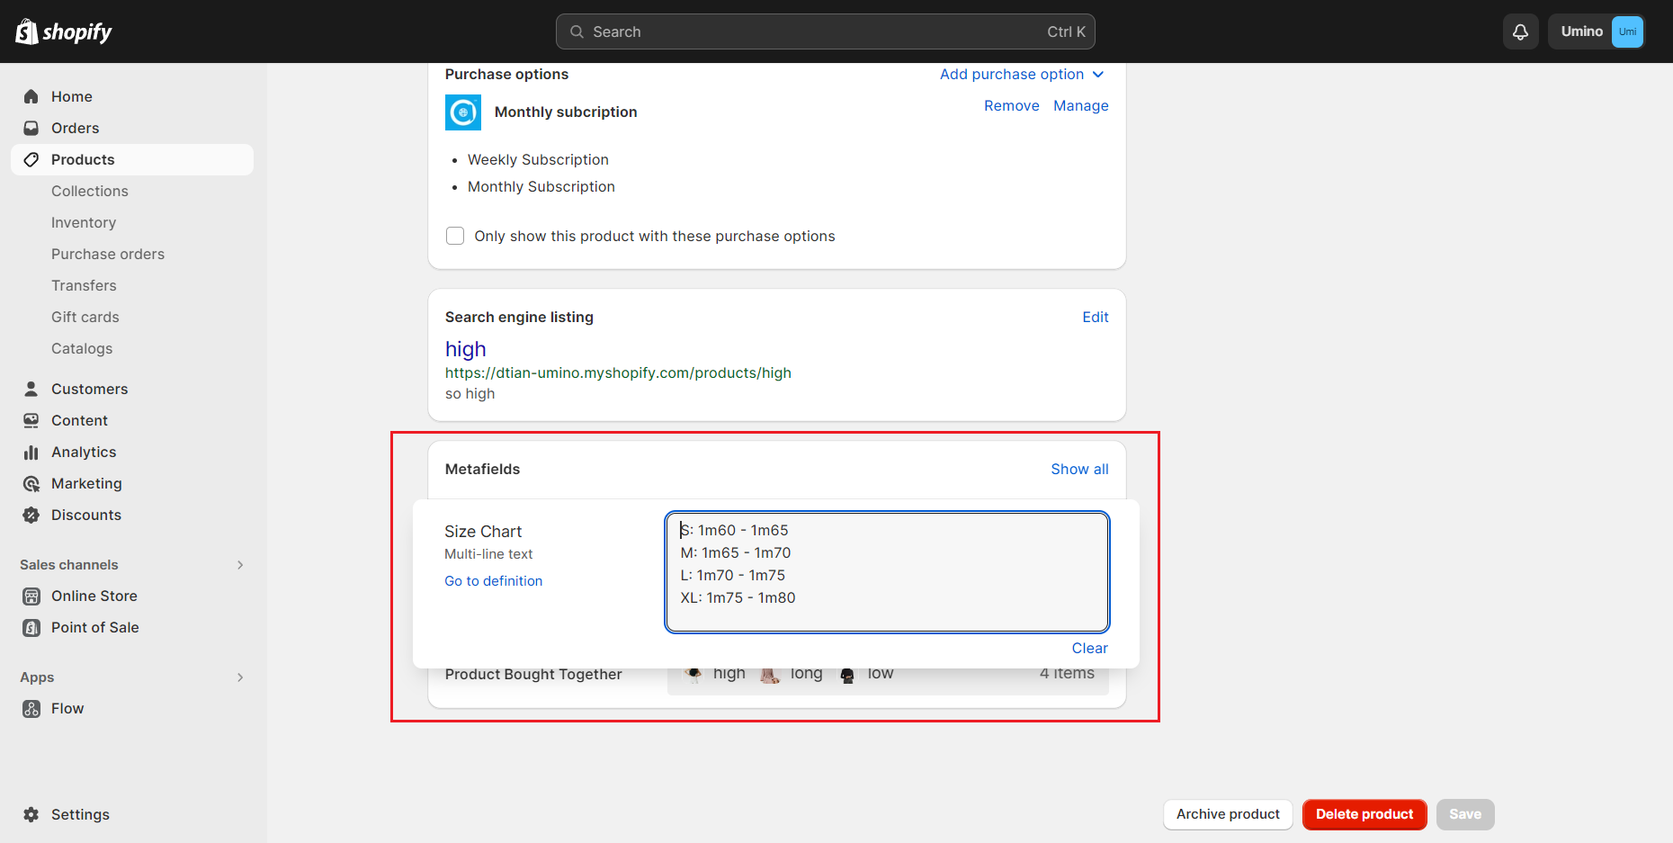
Task: Click the Analytics bar chart icon
Action: click(31, 453)
